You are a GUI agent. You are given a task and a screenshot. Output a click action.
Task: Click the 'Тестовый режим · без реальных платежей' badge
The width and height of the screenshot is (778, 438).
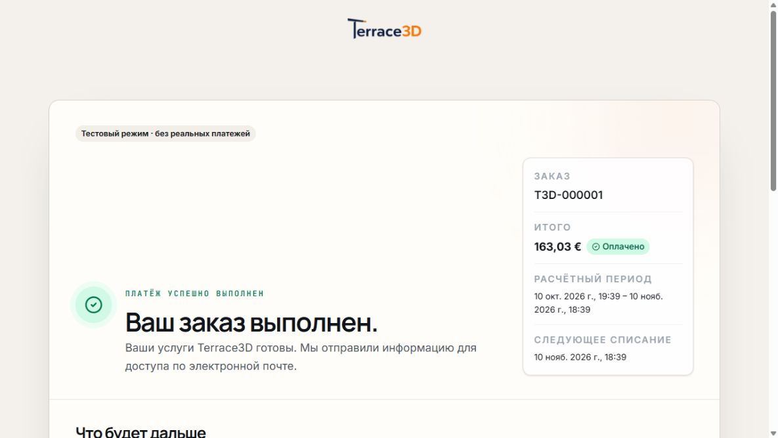165,133
